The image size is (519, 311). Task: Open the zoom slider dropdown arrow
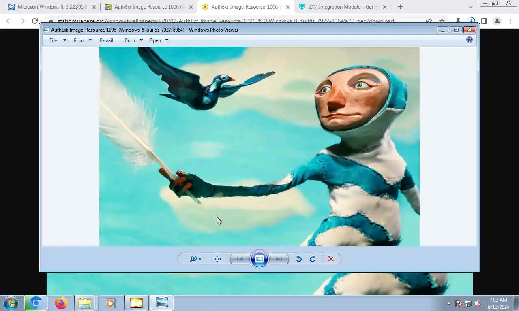click(x=200, y=259)
